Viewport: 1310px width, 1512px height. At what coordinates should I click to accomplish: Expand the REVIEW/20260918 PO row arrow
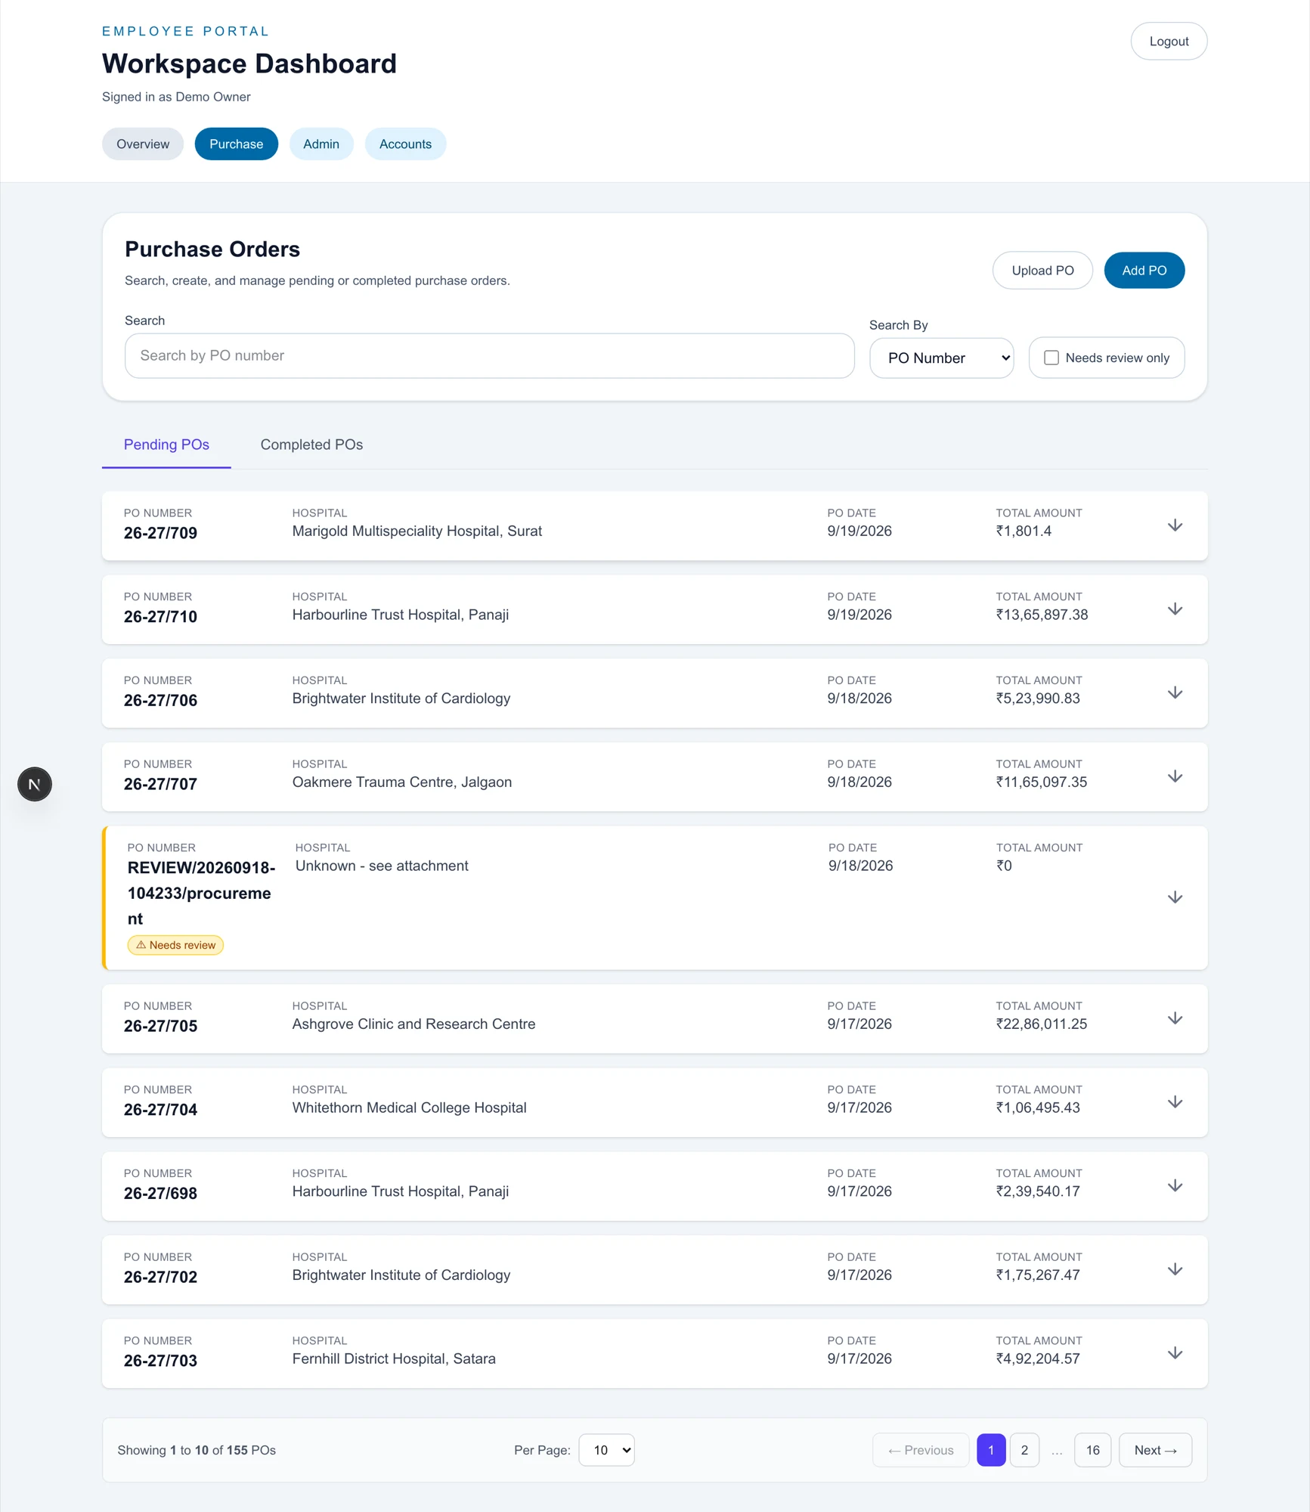pos(1175,897)
